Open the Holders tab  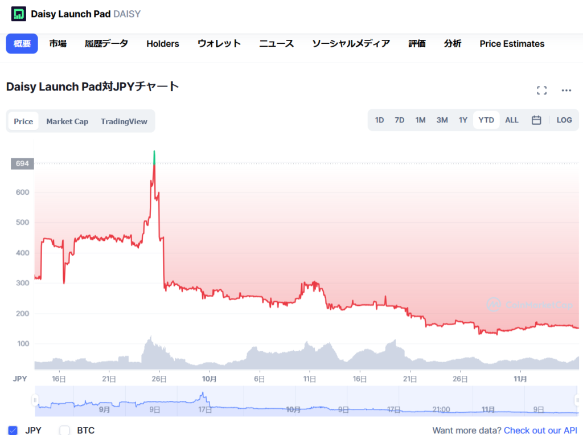[163, 44]
